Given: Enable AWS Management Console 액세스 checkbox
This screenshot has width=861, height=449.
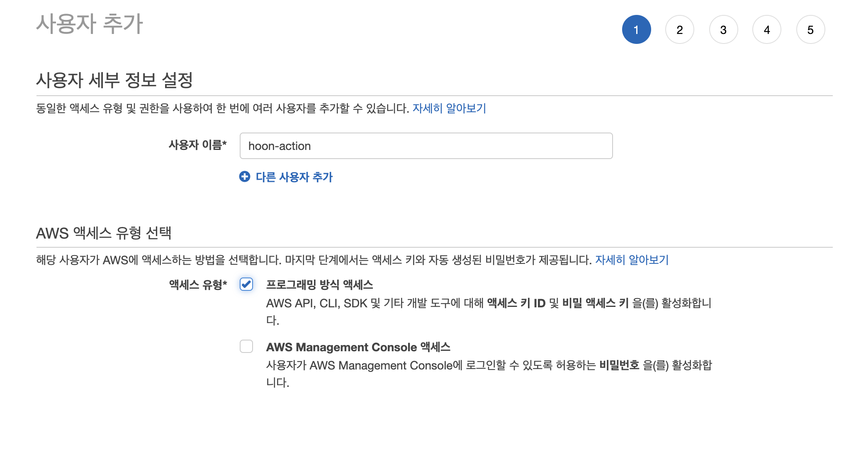Looking at the screenshot, I should pyautogui.click(x=246, y=346).
